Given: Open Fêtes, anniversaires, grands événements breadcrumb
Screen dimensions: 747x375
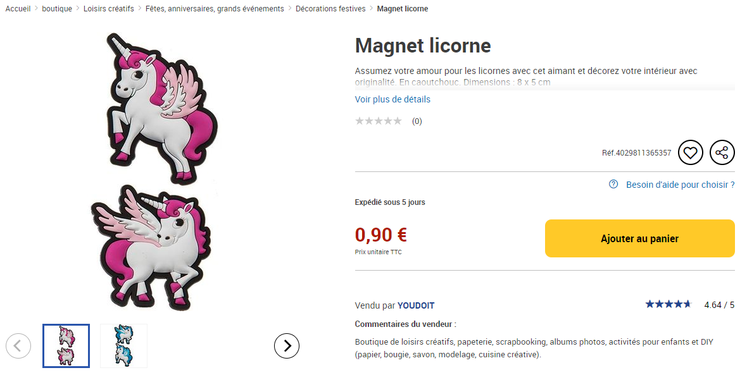Looking at the screenshot, I should (x=215, y=9).
